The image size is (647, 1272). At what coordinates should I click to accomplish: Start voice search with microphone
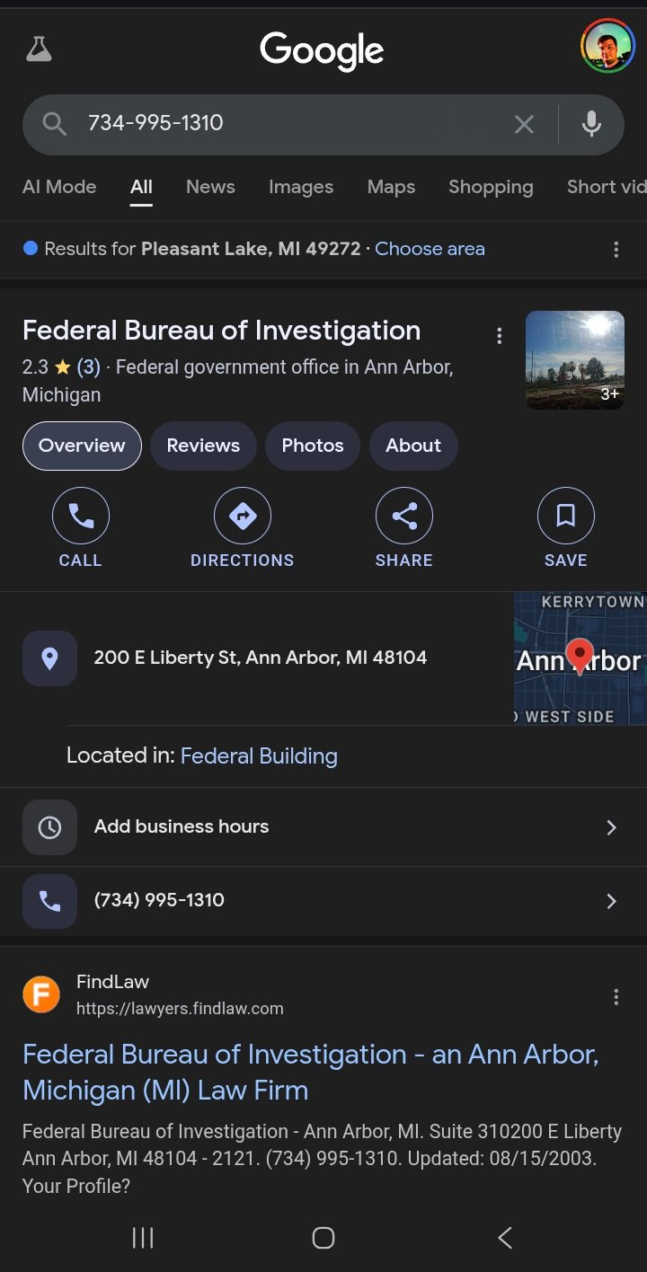pyautogui.click(x=591, y=124)
